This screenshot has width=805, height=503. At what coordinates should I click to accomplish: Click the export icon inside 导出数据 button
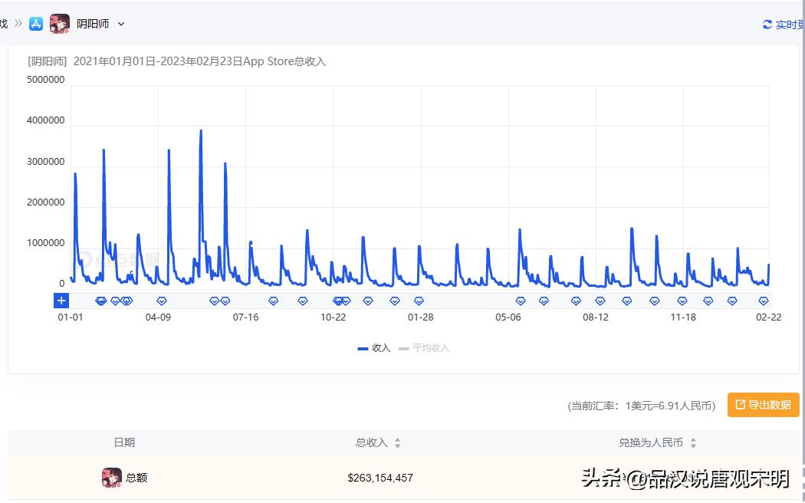click(x=739, y=404)
